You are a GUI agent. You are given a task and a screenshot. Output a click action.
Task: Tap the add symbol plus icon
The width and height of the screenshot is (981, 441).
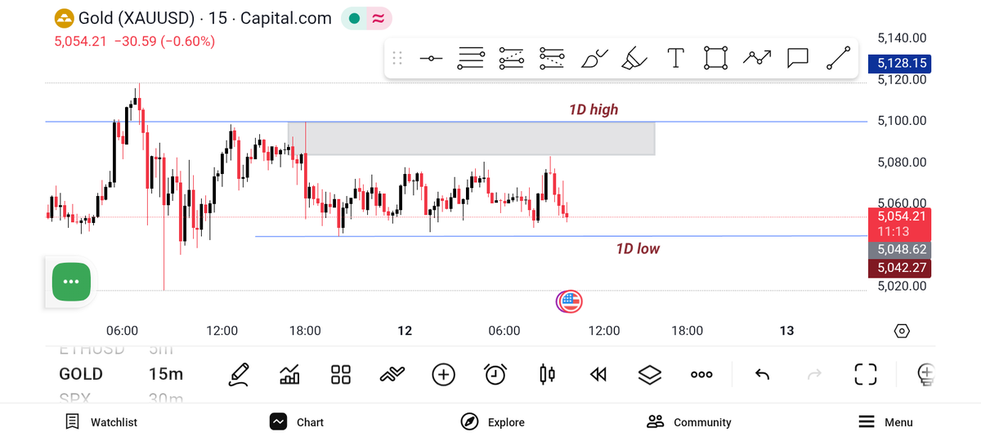point(443,374)
